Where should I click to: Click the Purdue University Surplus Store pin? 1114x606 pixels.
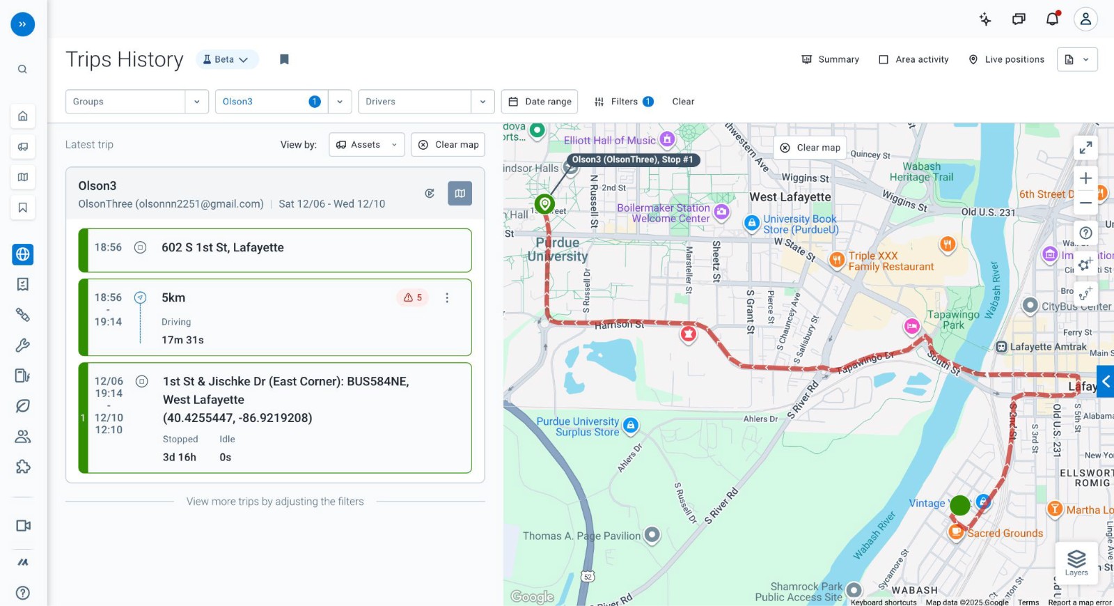click(x=631, y=425)
